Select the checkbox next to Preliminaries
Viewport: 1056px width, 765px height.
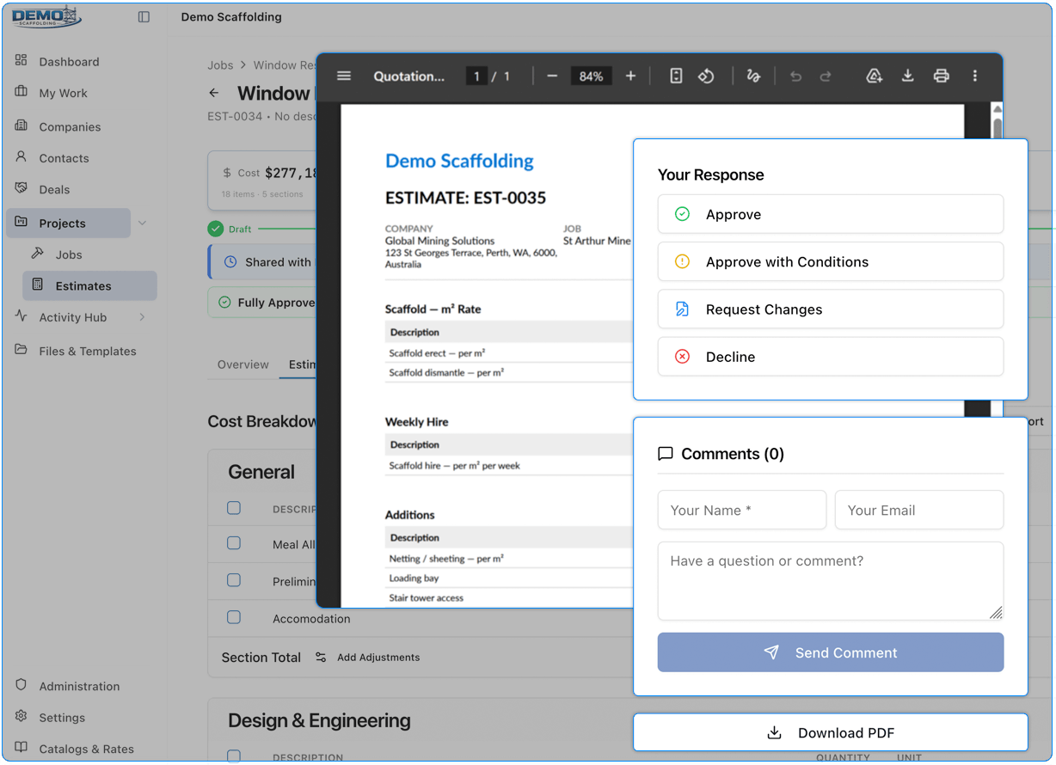[x=233, y=580]
